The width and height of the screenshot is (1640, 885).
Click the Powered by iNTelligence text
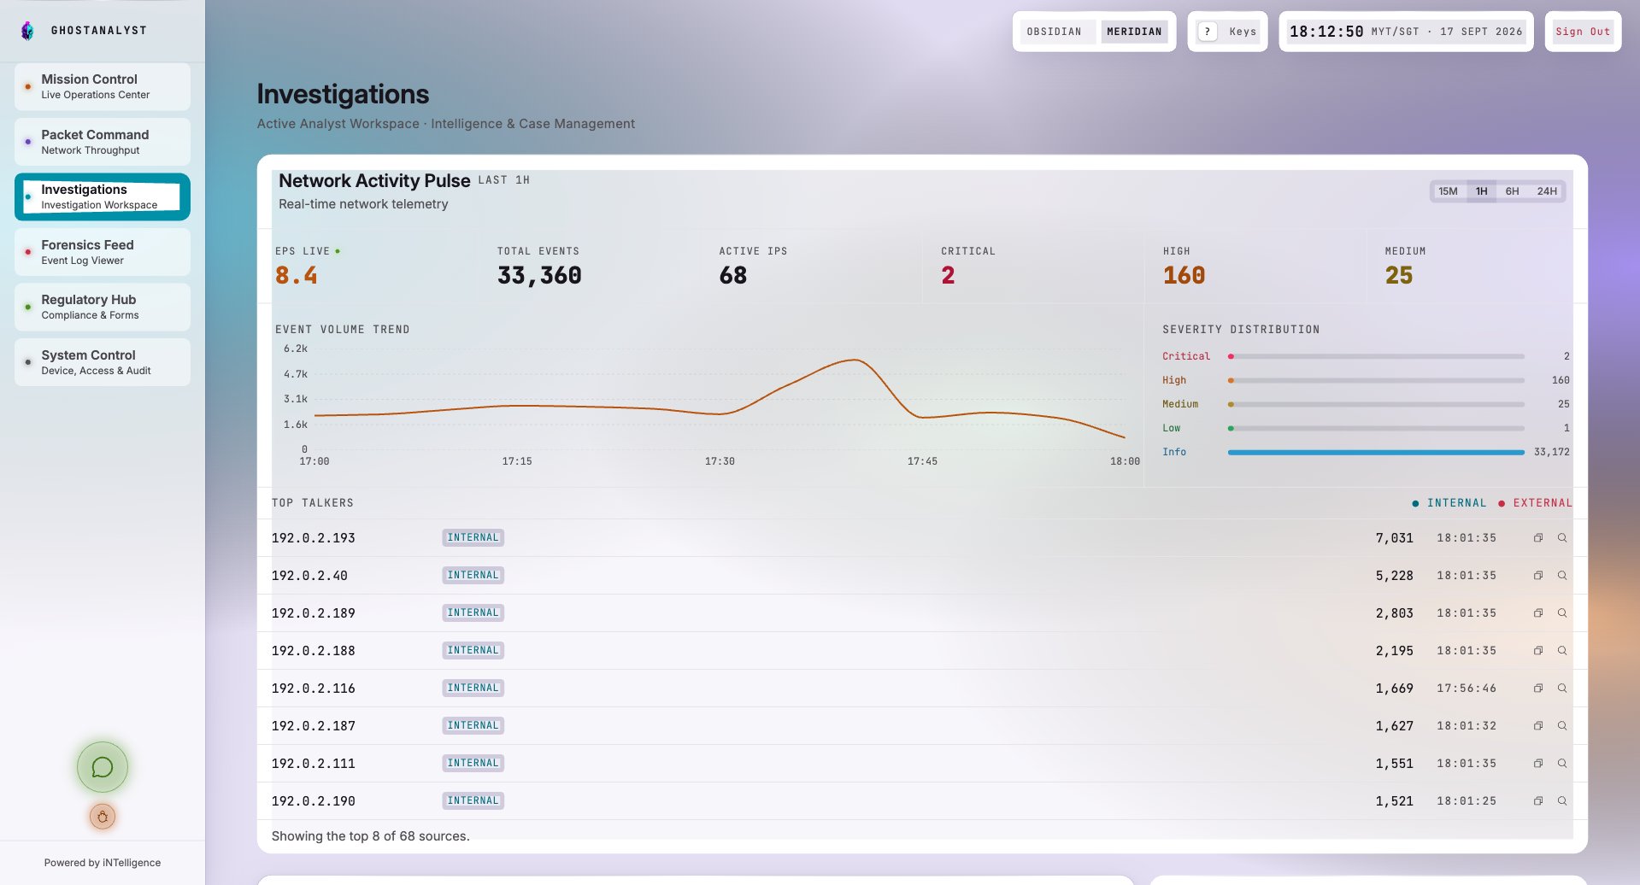(103, 863)
